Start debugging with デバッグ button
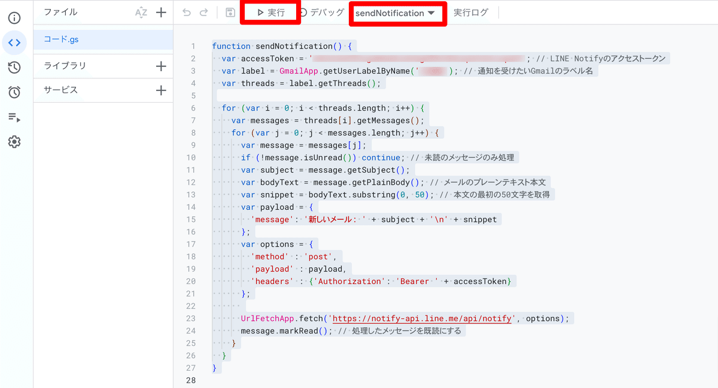The image size is (718, 388). point(321,13)
